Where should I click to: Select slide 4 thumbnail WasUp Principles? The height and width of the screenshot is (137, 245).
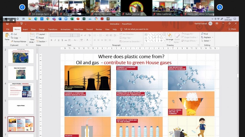(x=21, y=90)
